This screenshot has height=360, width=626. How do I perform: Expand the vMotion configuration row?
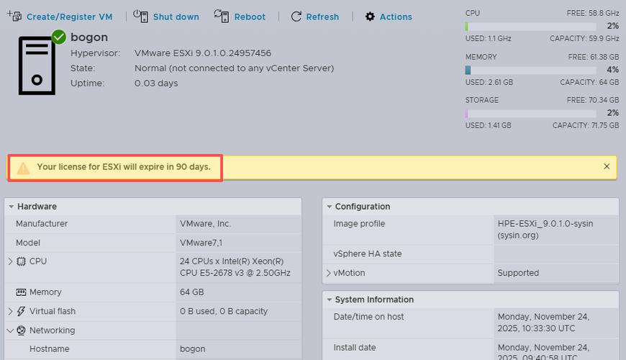(329, 273)
